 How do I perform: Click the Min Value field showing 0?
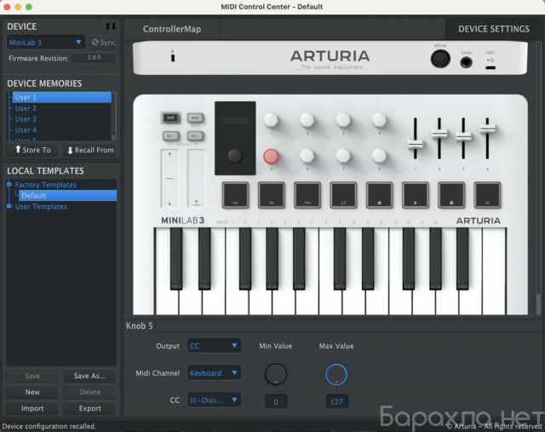point(276,401)
